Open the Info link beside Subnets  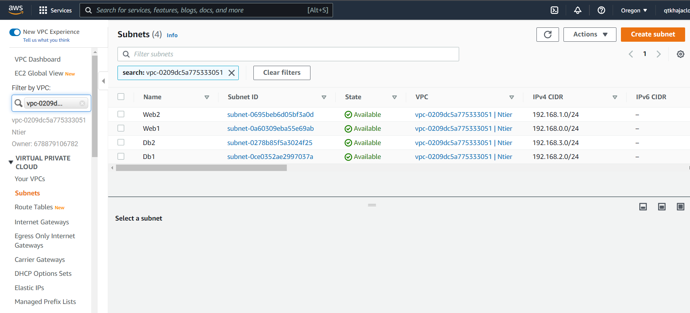click(x=172, y=35)
